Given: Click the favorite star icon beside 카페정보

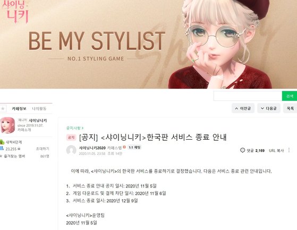Looking at the screenshot, I should click(3, 108).
